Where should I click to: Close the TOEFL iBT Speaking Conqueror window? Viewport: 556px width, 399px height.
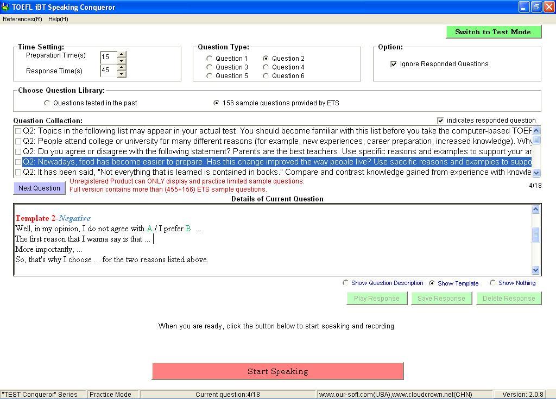point(549,7)
